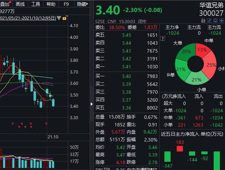Click the 量比 value 0.91
The image size is (225, 170).
pyautogui.click(x=153, y=125)
